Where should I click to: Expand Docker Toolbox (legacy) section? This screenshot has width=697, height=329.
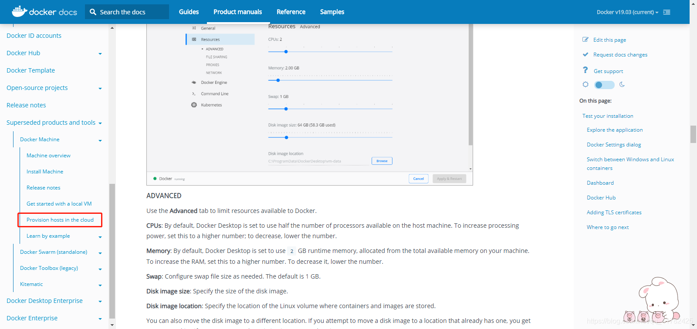100,269
